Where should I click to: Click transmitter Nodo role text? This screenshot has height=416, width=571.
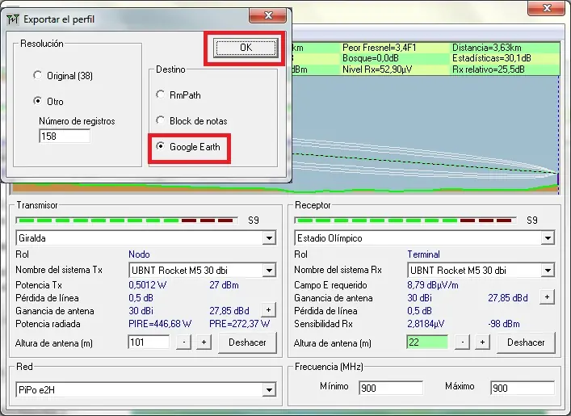(139, 254)
